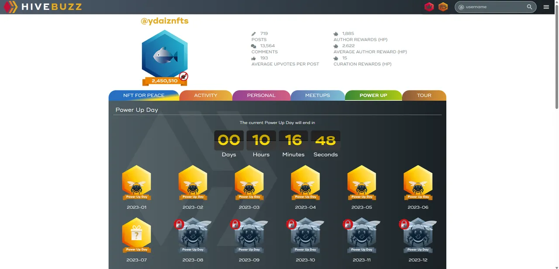Switch to the TOUR tab

[x=424, y=95]
